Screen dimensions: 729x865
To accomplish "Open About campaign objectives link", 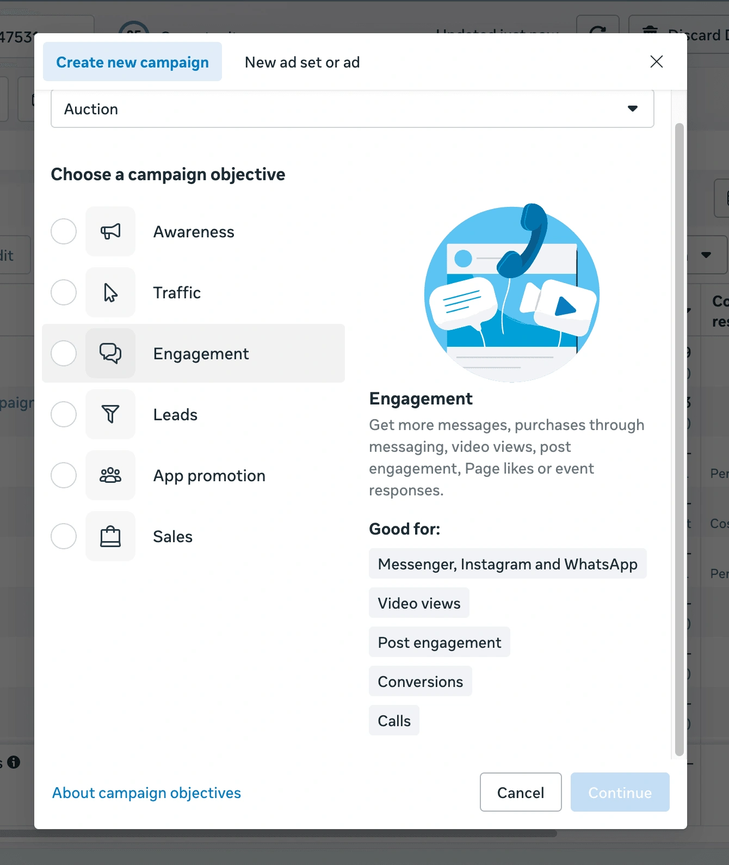I will (146, 793).
